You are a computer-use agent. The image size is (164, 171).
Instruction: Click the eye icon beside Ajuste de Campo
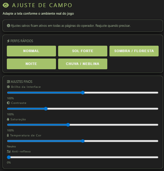click(6, 5)
